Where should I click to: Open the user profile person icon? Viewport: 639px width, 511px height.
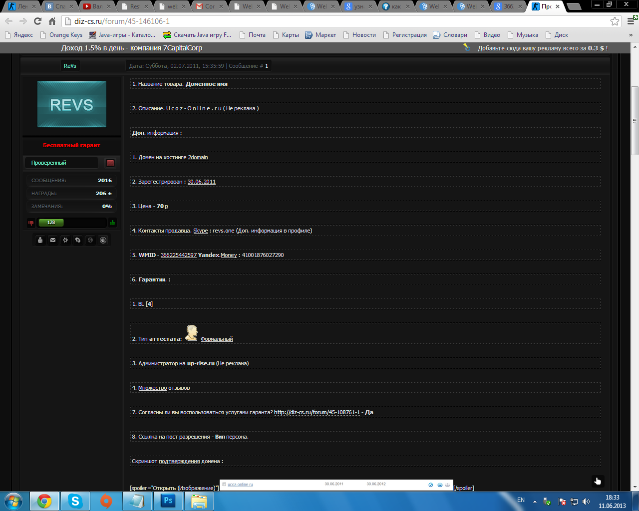tap(40, 240)
